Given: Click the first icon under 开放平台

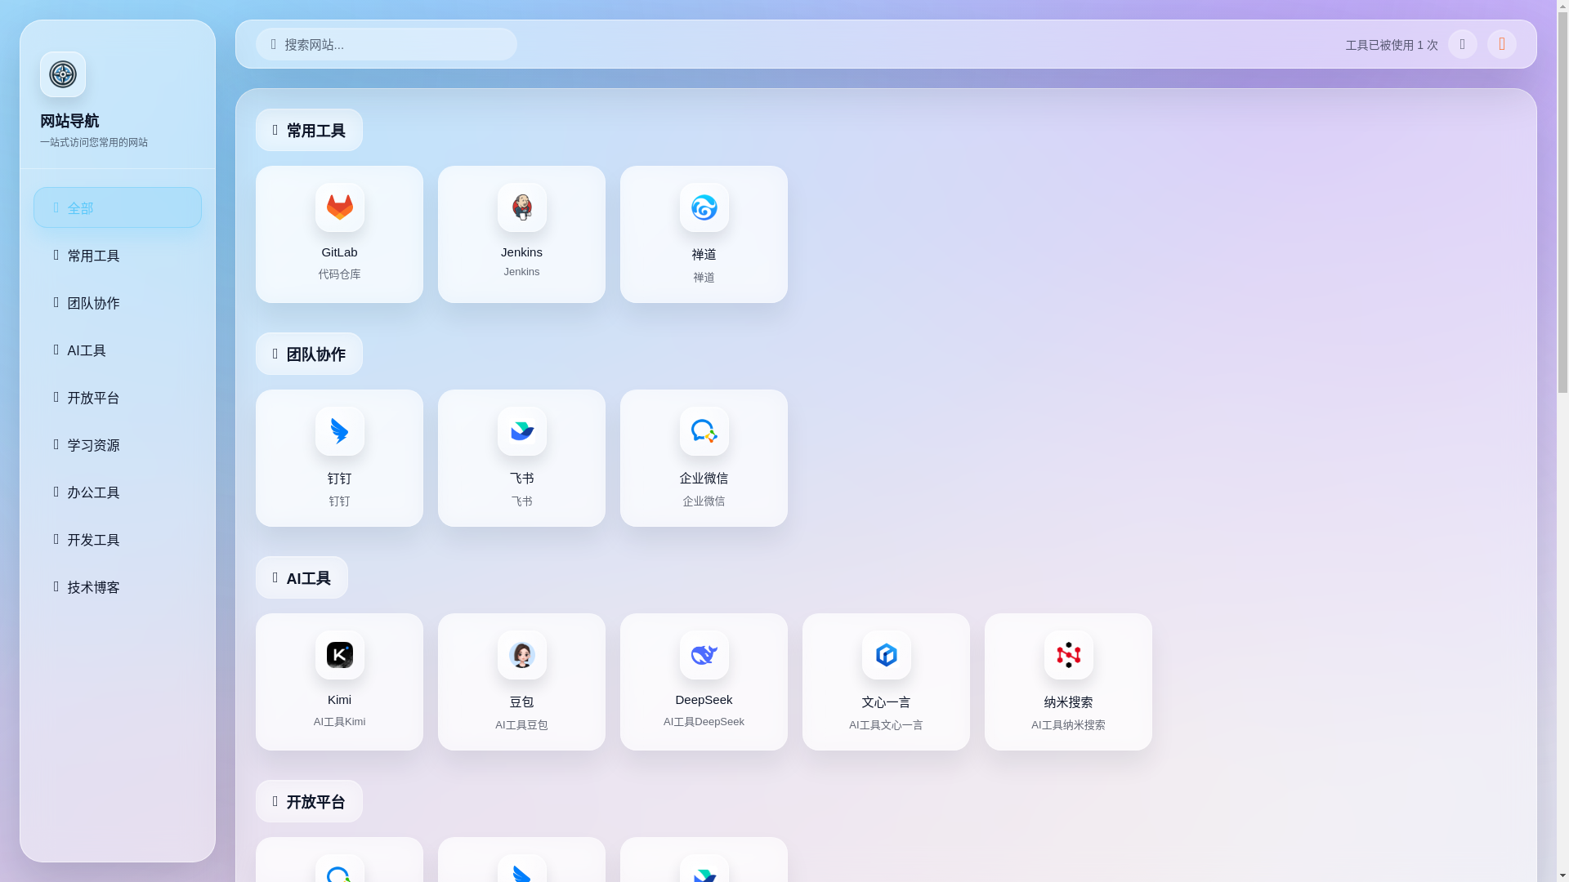Looking at the screenshot, I should click(x=339, y=869).
